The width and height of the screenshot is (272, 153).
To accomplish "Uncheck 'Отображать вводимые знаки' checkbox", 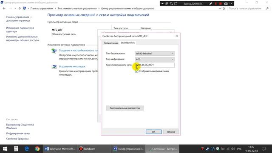I will pyautogui.click(x=137, y=71).
